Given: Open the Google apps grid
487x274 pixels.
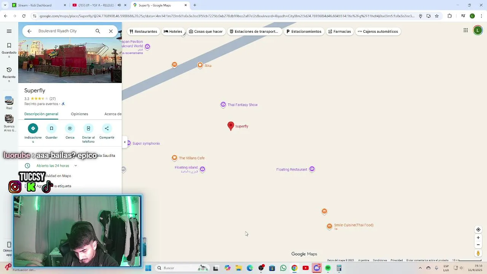Looking at the screenshot, I should tap(466, 30).
